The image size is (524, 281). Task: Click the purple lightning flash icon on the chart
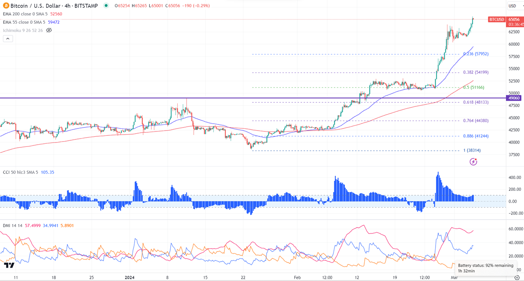pos(473,162)
